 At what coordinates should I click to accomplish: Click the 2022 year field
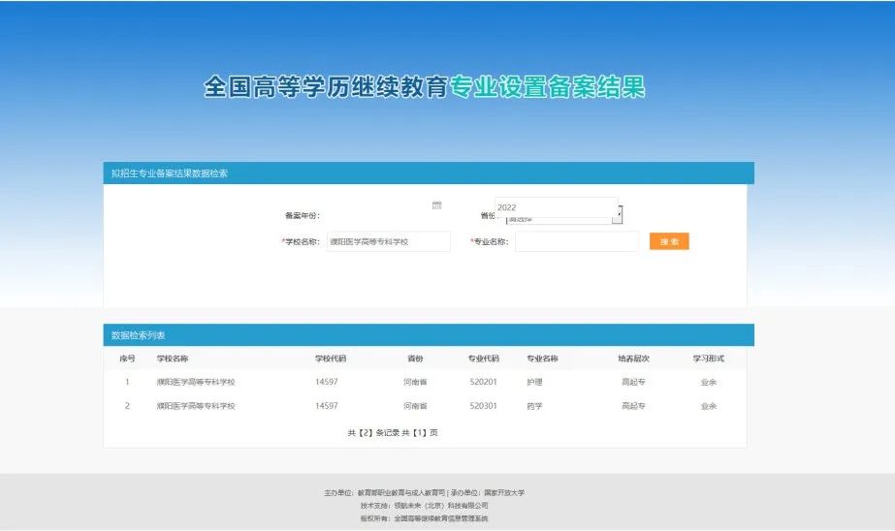(556, 207)
